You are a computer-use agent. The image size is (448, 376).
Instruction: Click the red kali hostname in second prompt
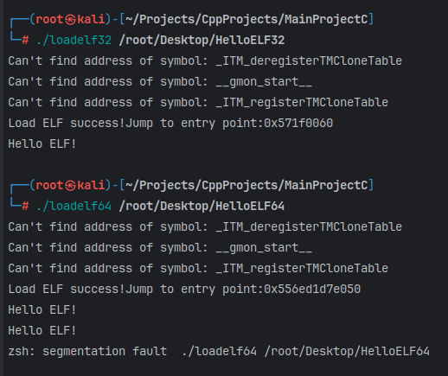click(91, 185)
